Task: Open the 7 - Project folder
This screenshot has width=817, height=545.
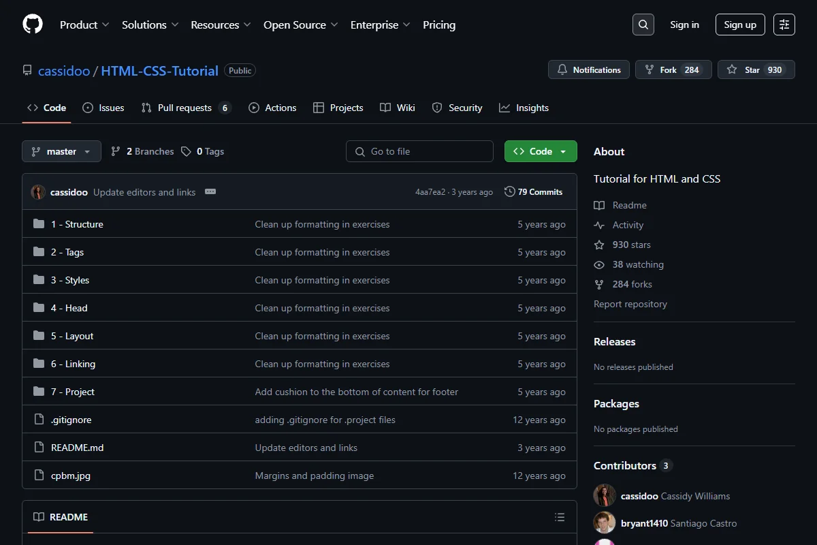Action: pyautogui.click(x=73, y=392)
